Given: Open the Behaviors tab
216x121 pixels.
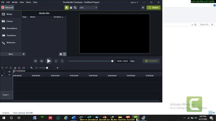Looking at the screenshot, I should point(11,43).
